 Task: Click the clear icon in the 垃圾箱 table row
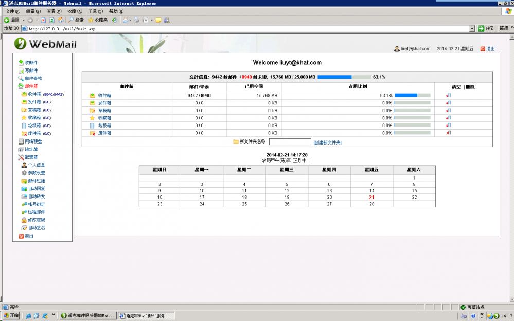point(449,125)
